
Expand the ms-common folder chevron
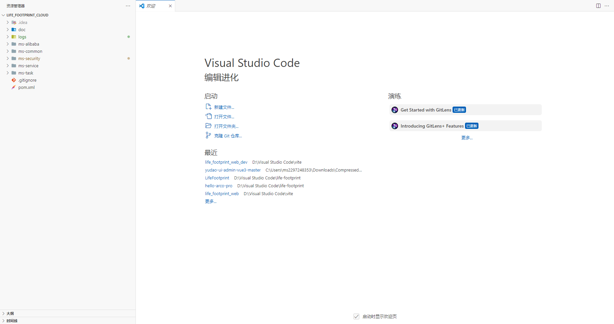pyautogui.click(x=8, y=51)
